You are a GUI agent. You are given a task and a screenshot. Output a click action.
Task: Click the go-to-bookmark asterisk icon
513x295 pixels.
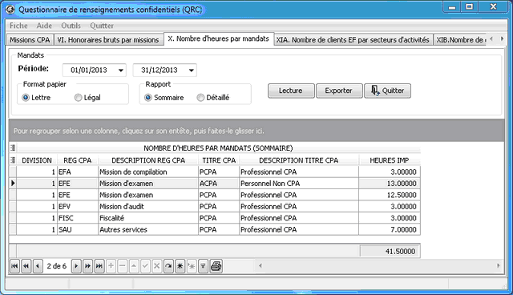(x=192, y=266)
